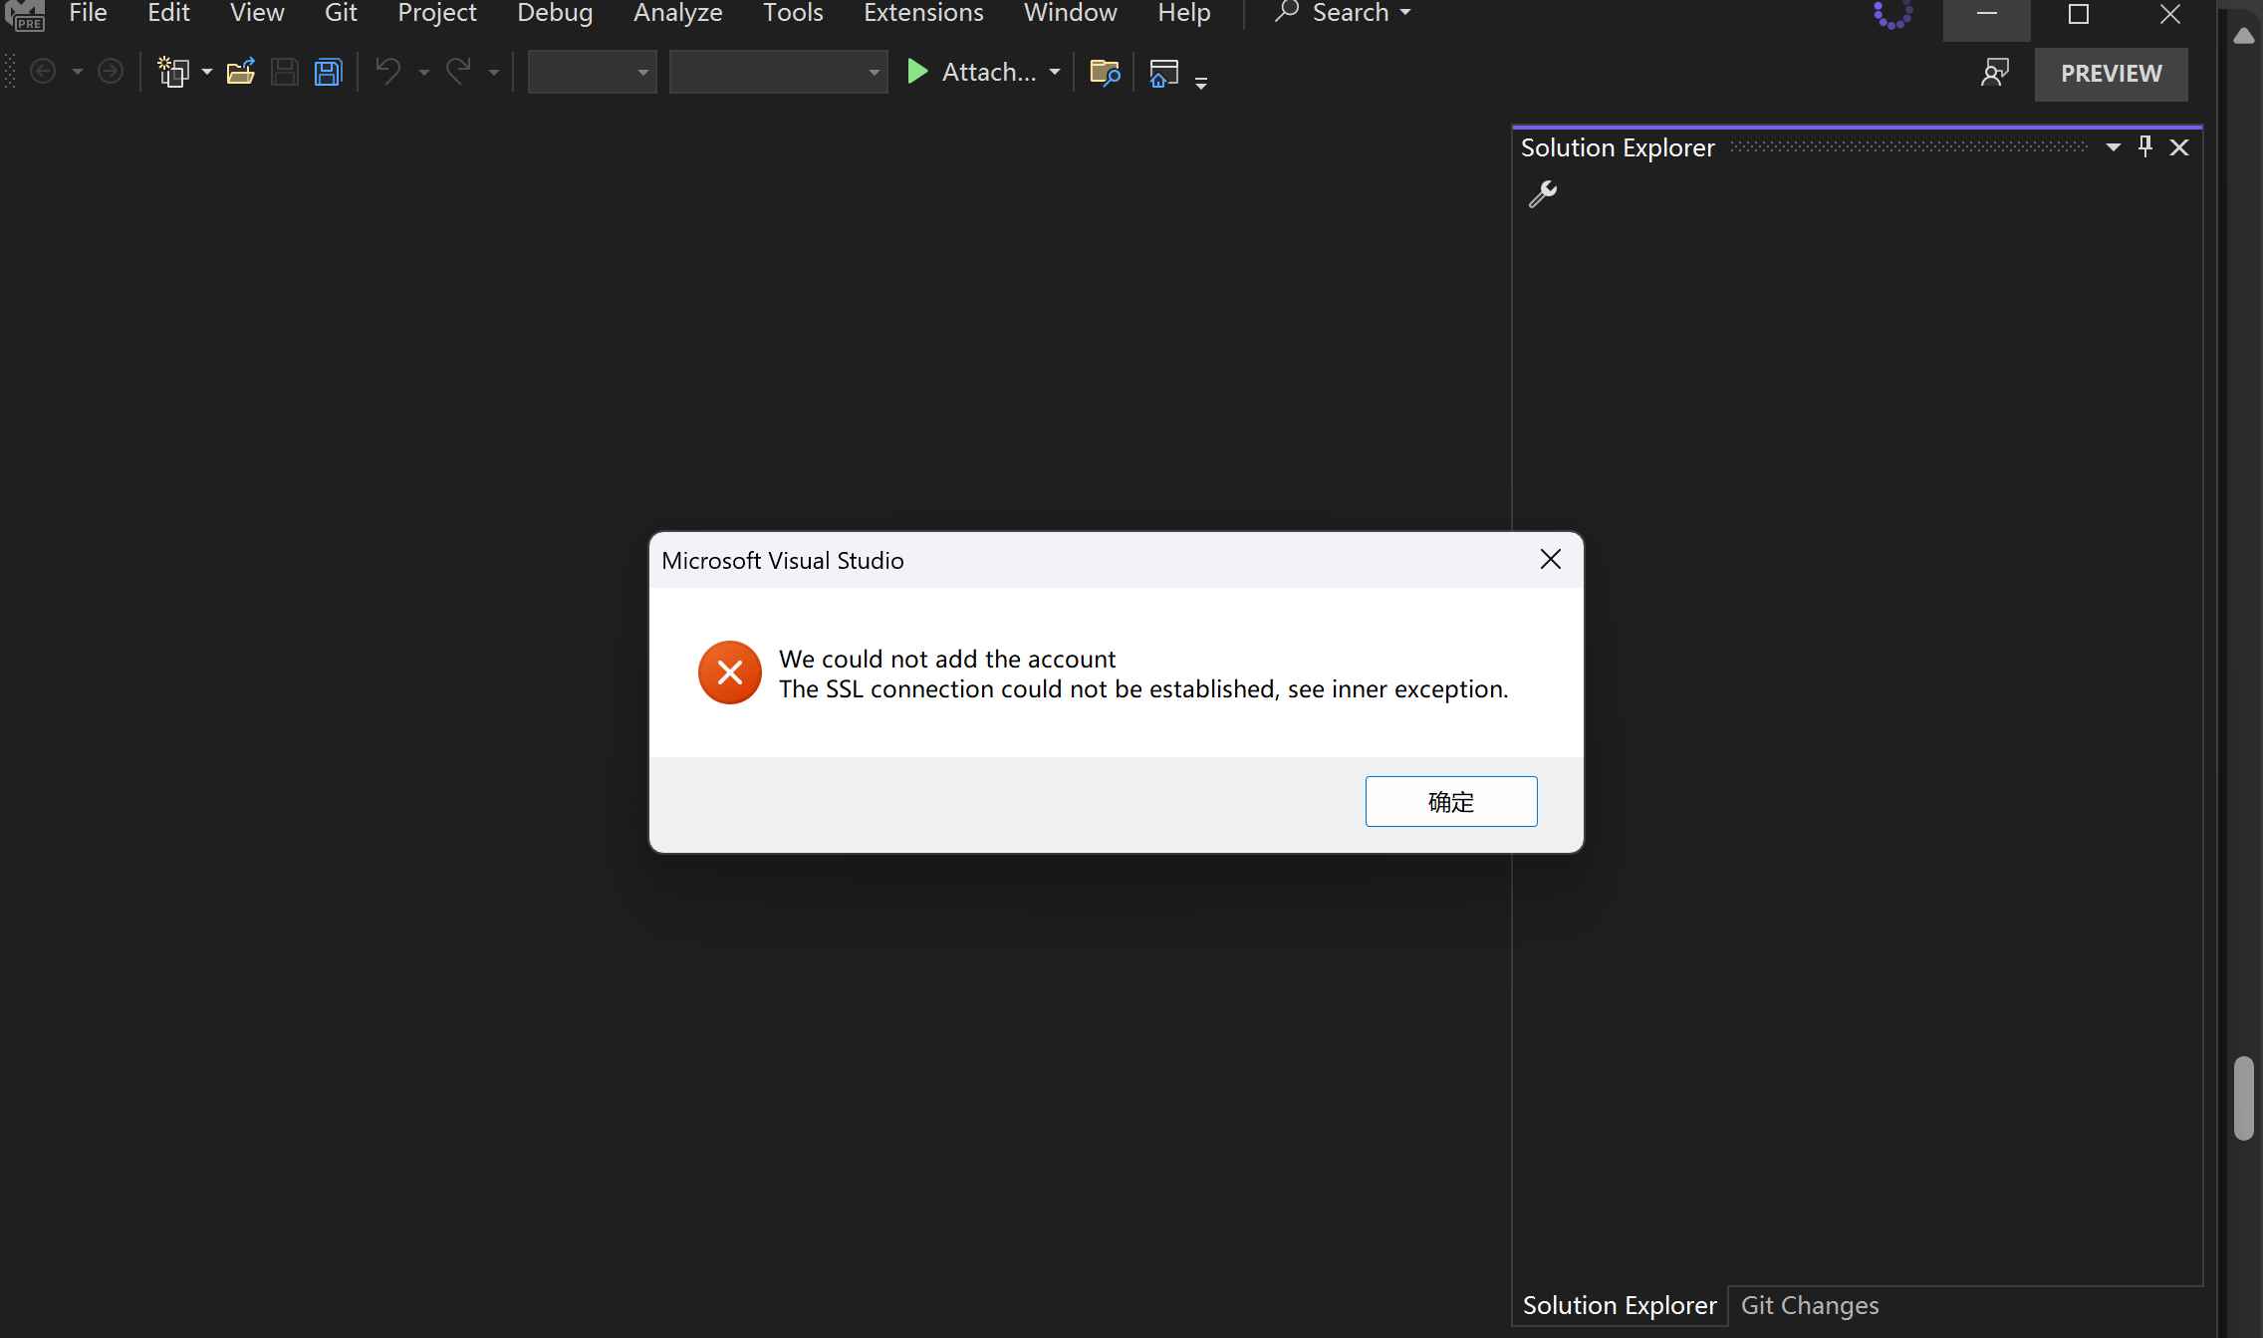Click the Solution Explorer panel title
The height and width of the screenshot is (1338, 2263).
pyautogui.click(x=1618, y=147)
